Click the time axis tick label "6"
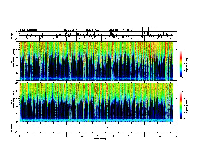 pyautogui.click(x=113, y=136)
